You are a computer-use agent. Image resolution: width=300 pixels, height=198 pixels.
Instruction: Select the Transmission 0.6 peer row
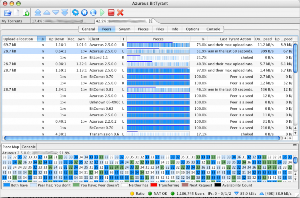click(147, 134)
